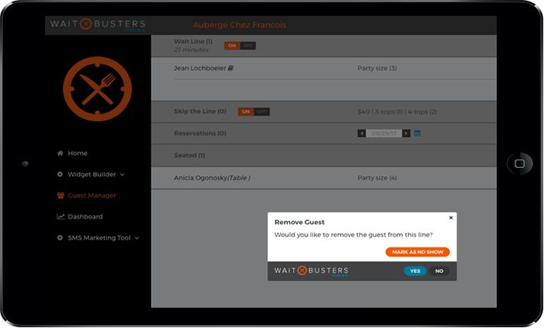Click the WaitBusters logo in header
Image resolution: width=544 pixels, height=328 pixels.
(98, 24)
